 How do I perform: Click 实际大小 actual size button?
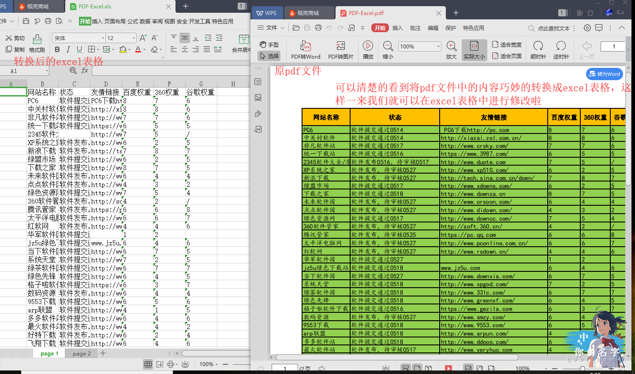[474, 50]
